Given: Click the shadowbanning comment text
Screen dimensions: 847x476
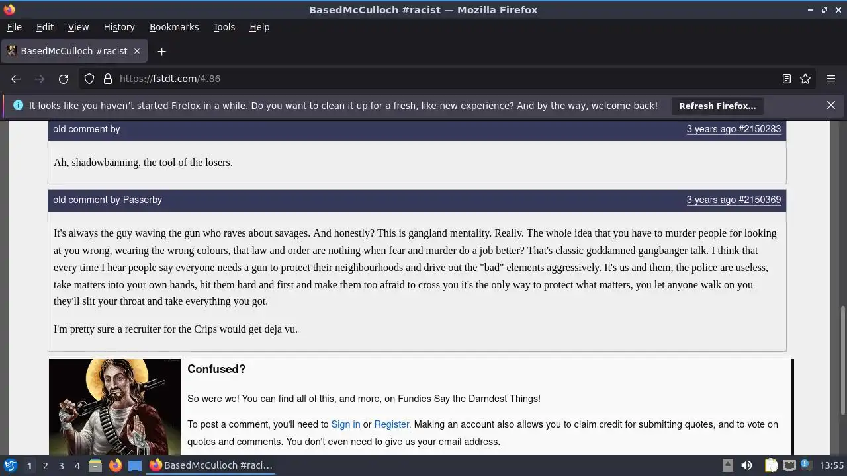Looking at the screenshot, I should 143,163.
